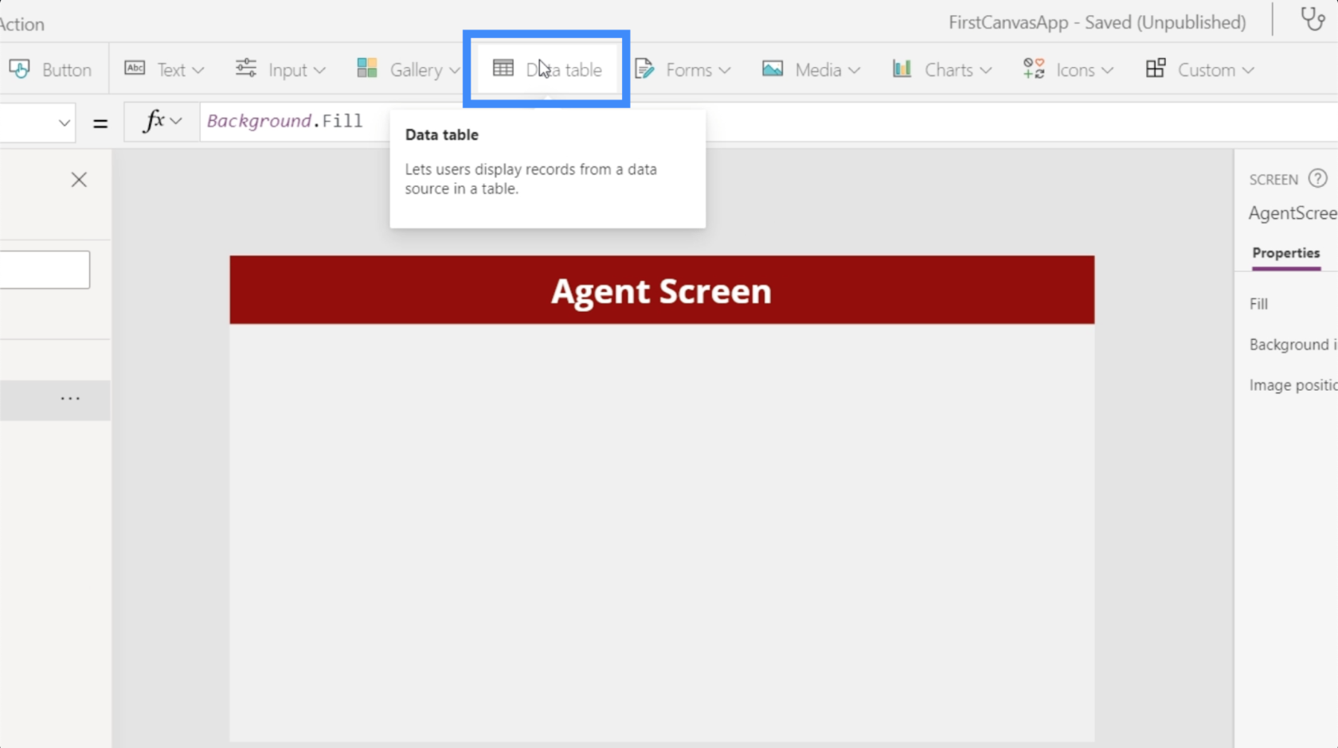Open the Icons dropdown
The image size is (1338, 748).
(x=1068, y=70)
